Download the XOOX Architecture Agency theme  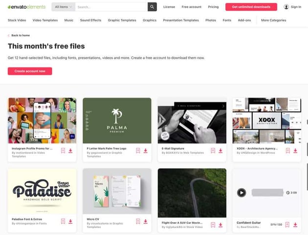tap(295, 151)
